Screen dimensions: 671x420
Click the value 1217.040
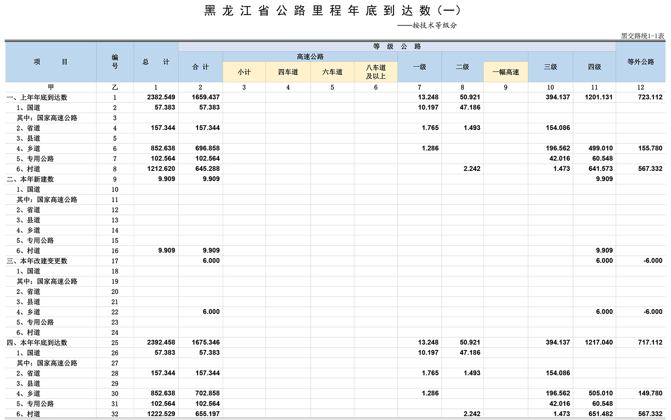coord(599,343)
